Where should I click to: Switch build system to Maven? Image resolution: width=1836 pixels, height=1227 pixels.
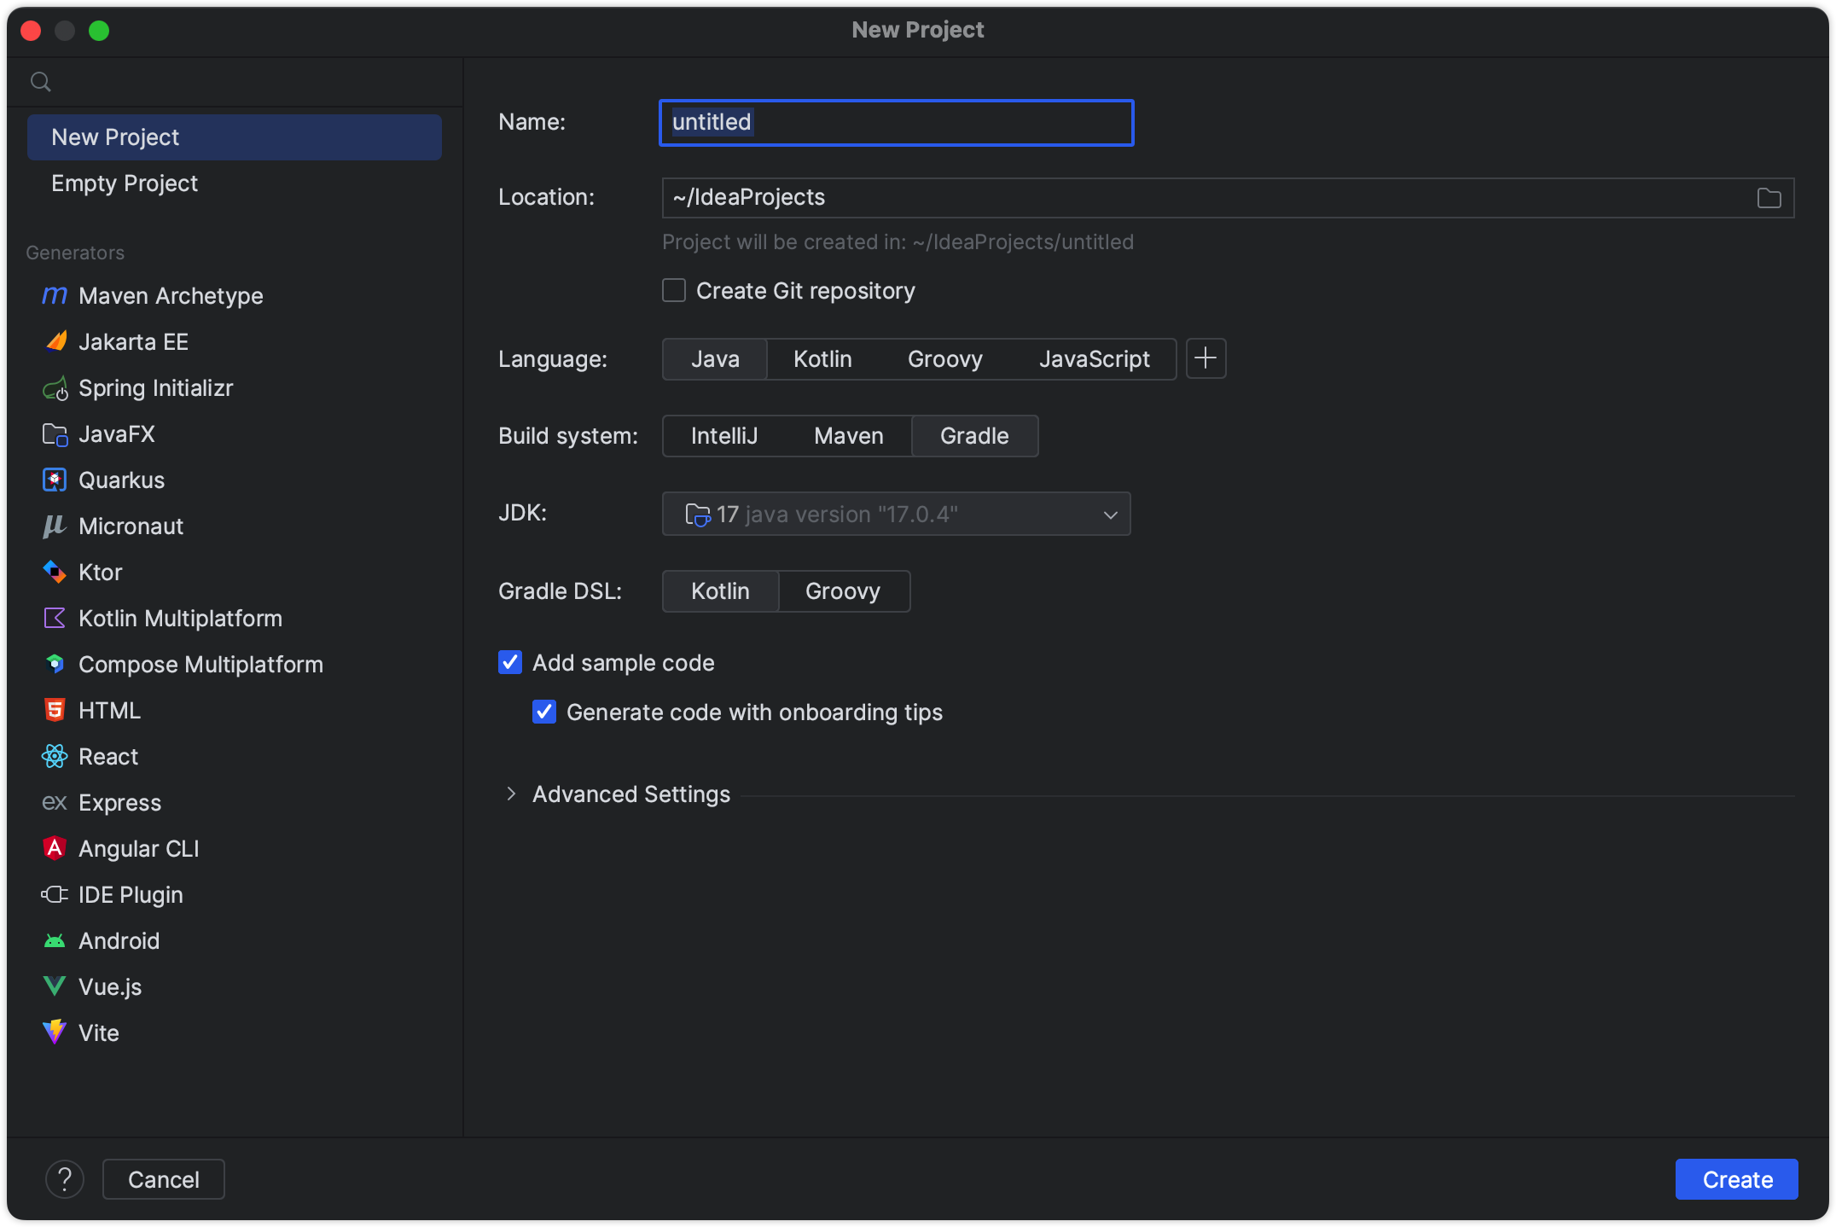coord(848,436)
